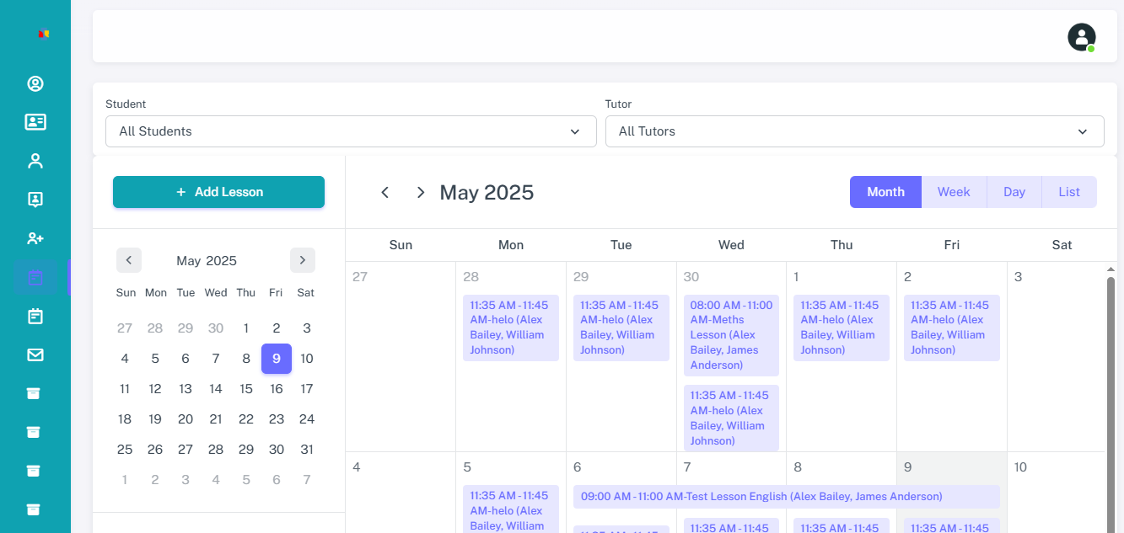Go to previous month in mini calendar
Screen dimensions: 1124x533
coord(129,260)
